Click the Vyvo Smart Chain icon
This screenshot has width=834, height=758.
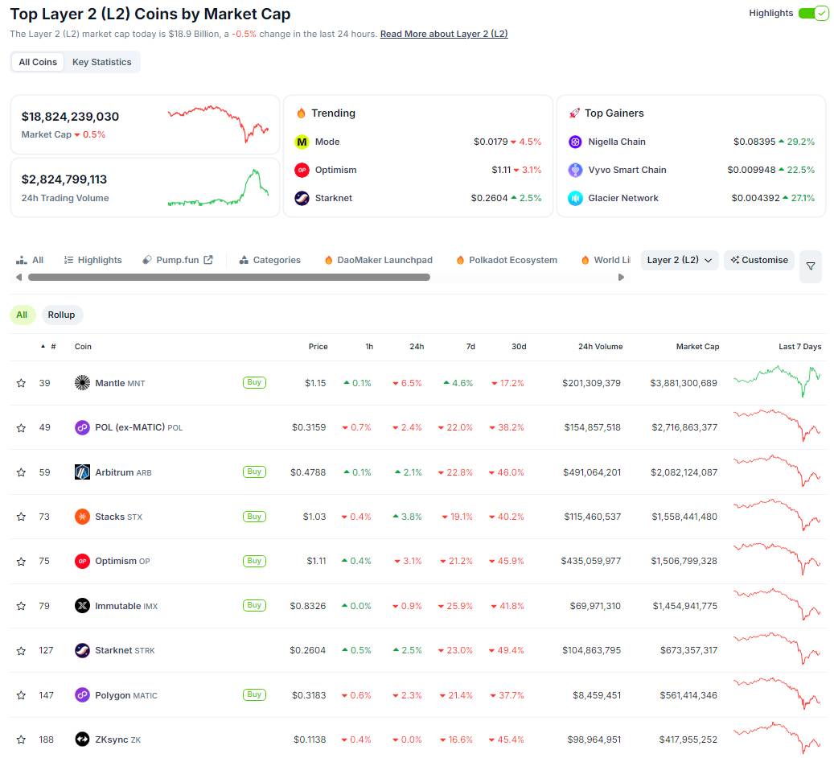(575, 170)
